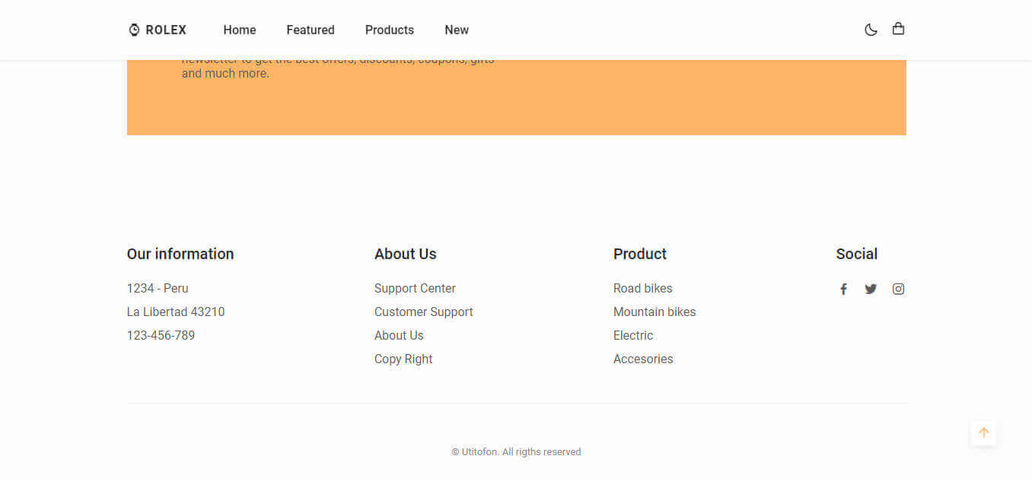Screen dimensions: 1032x481
Task: Click the Copy Right link
Action: [x=403, y=359]
